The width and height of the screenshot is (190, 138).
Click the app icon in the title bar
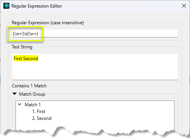tap(6, 6)
